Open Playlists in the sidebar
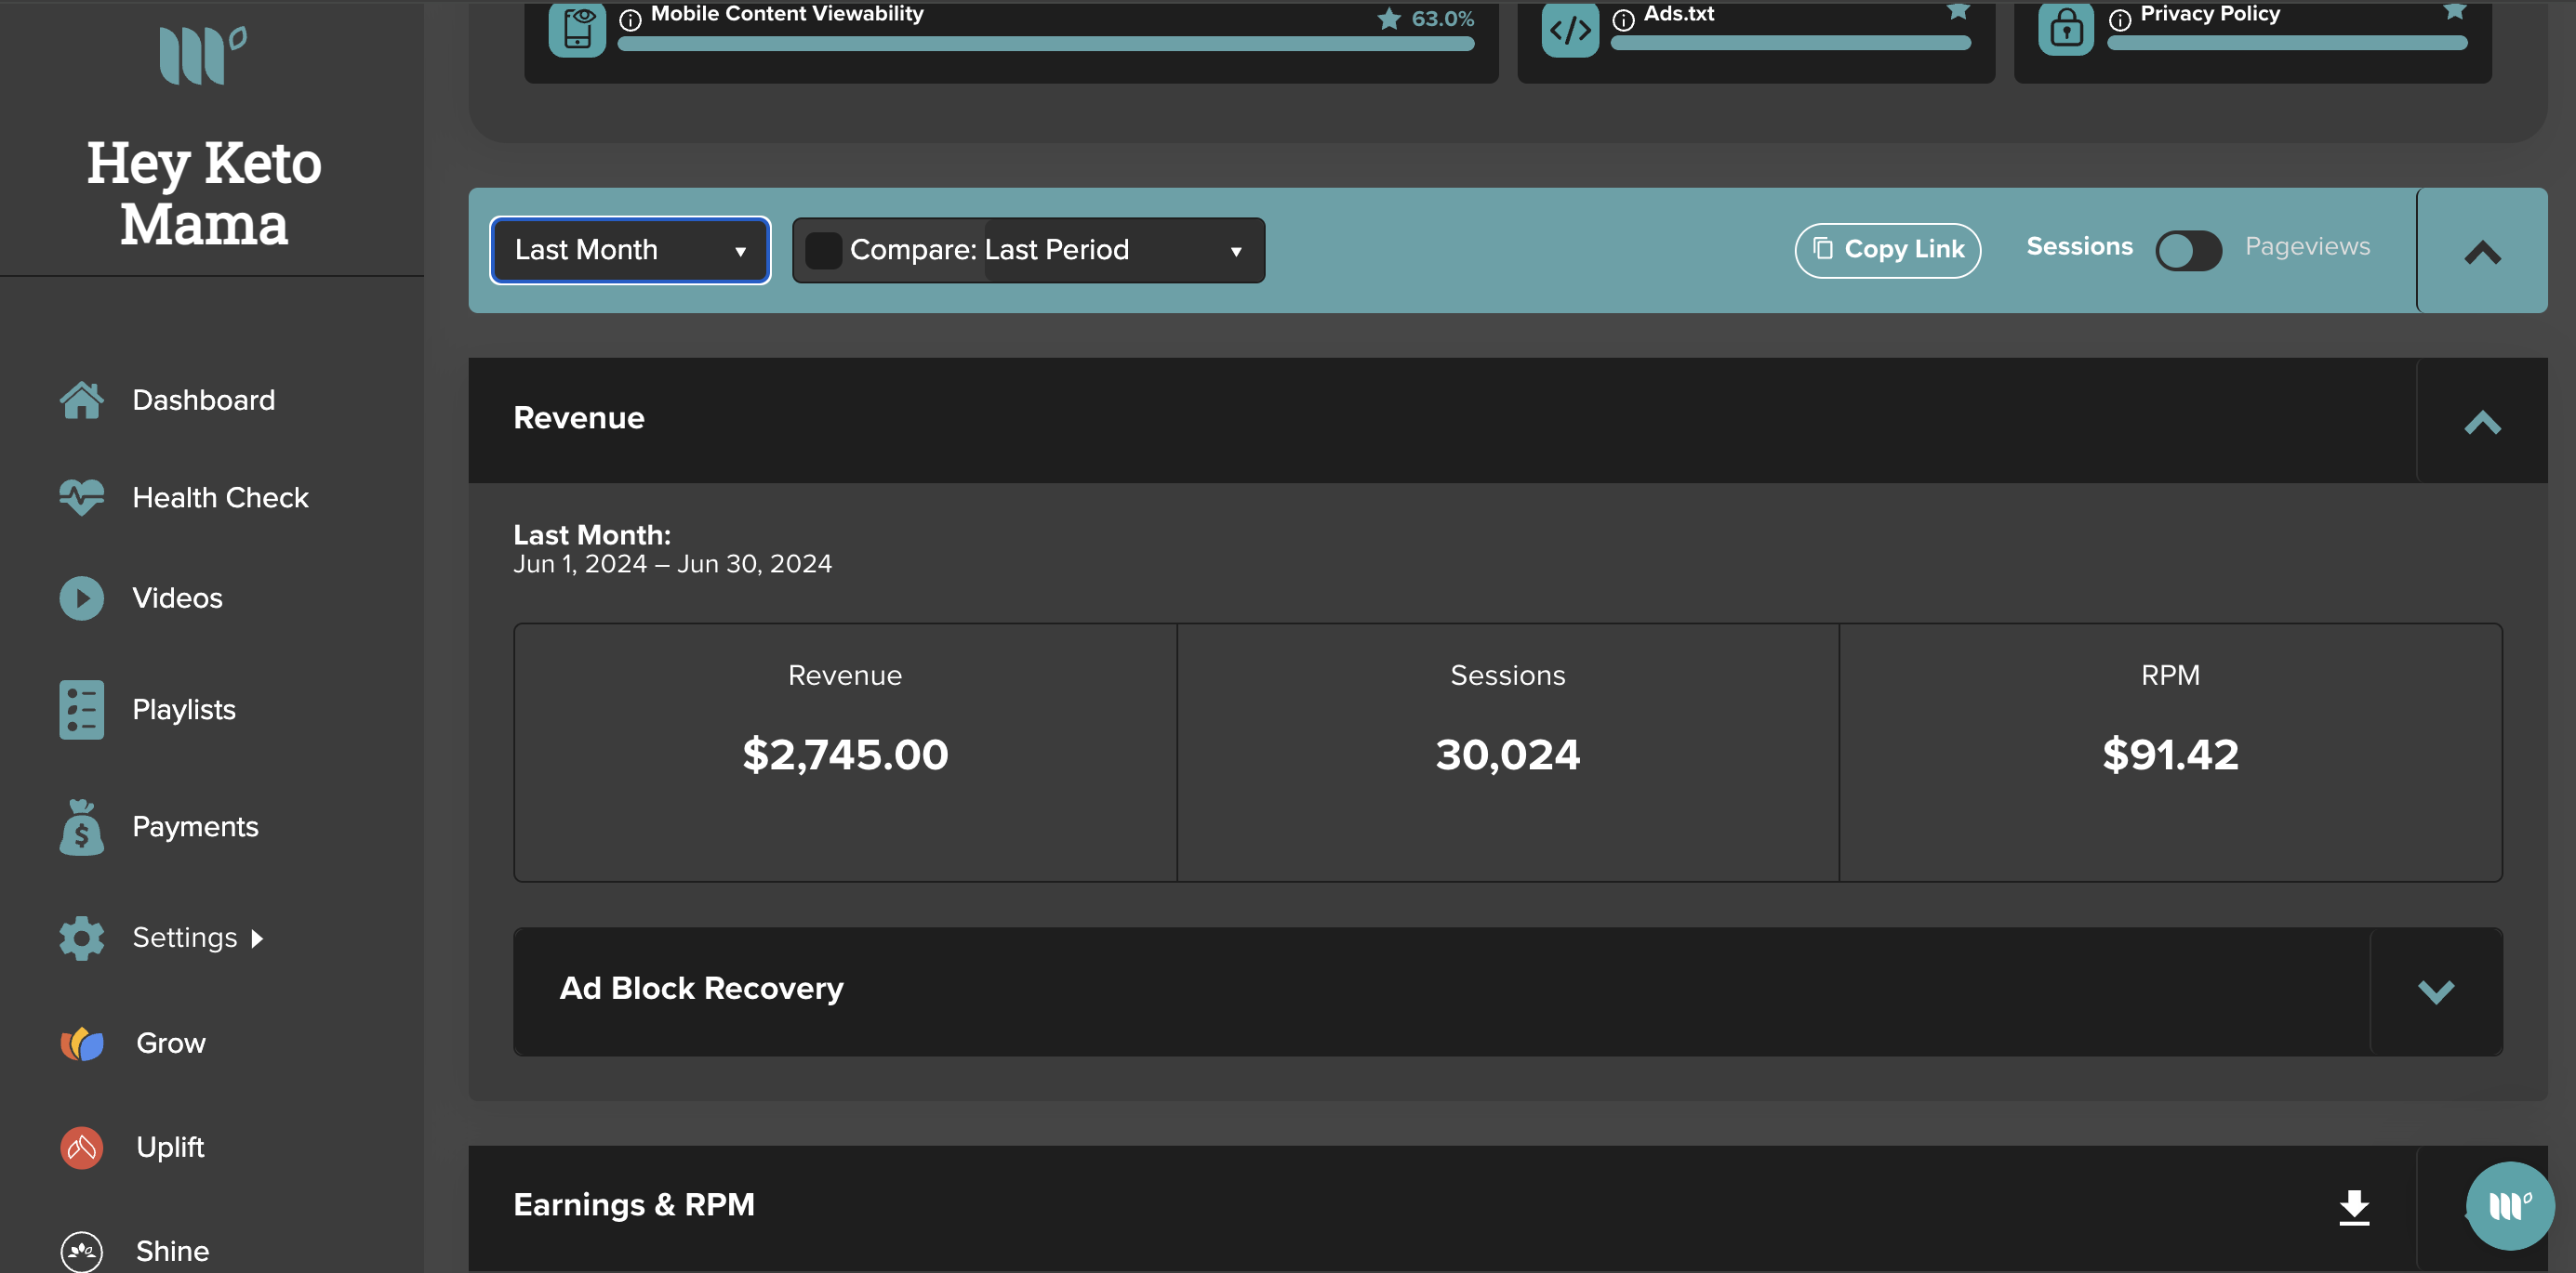This screenshot has width=2576, height=1273. [x=184, y=711]
